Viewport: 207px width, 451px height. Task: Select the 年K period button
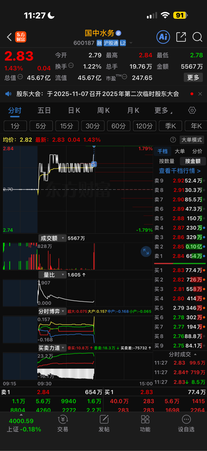(196, 126)
